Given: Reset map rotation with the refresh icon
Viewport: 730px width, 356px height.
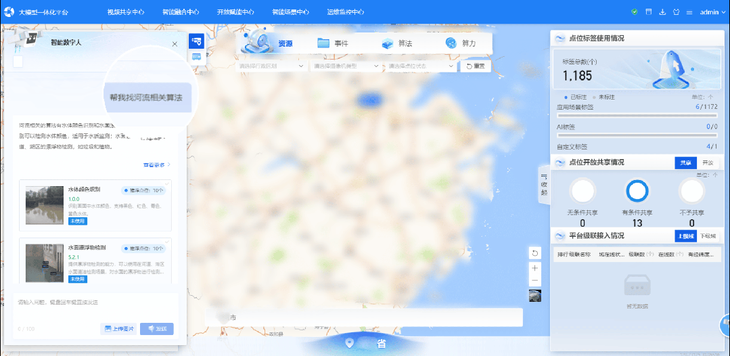Looking at the screenshot, I should pyautogui.click(x=534, y=253).
